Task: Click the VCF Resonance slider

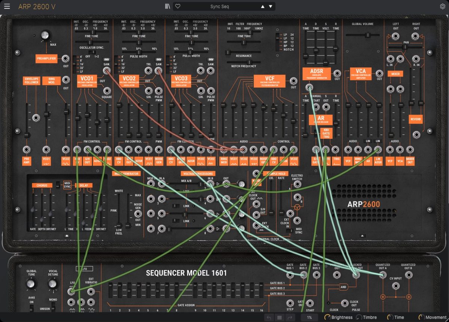Action: click(244, 52)
